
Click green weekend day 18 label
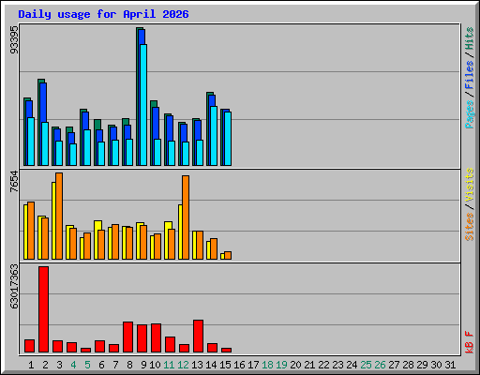(x=267, y=365)
